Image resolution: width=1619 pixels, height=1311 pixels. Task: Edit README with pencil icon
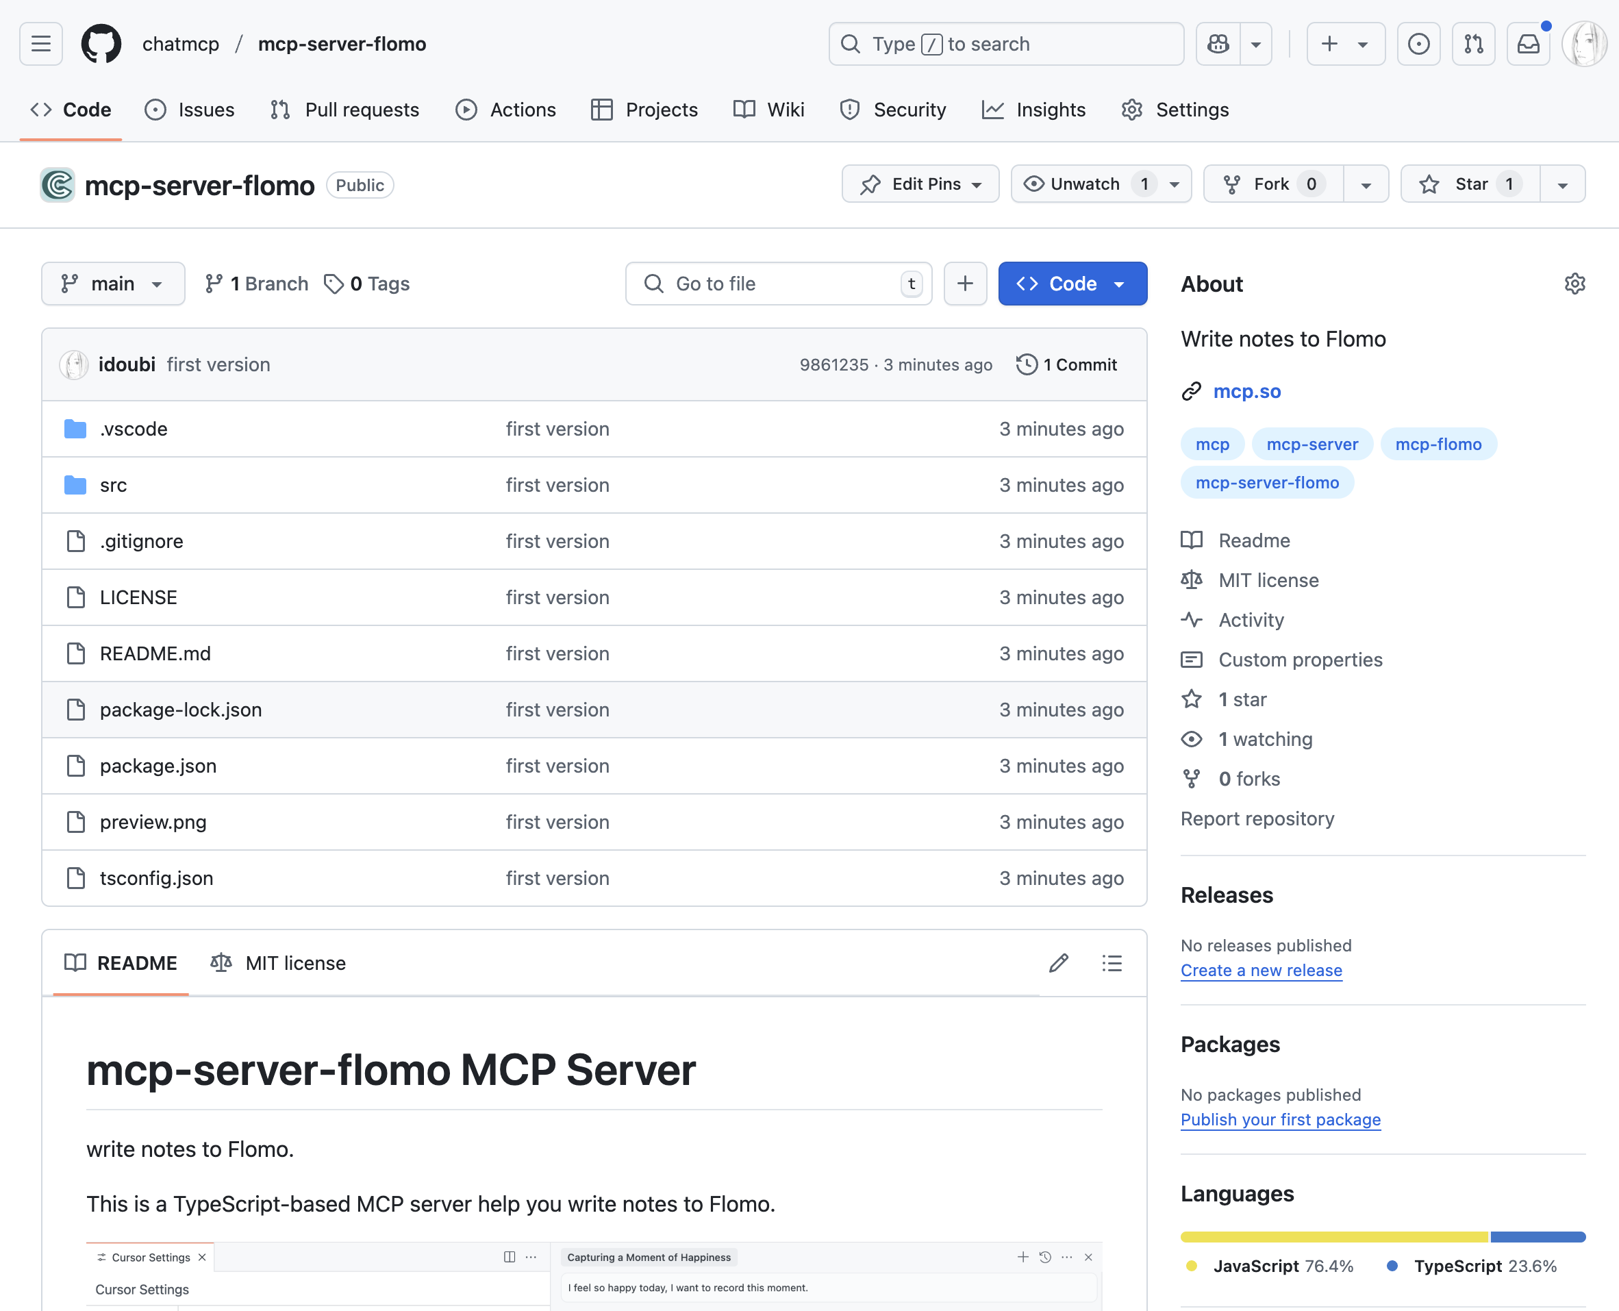(x=1059, y=963)
